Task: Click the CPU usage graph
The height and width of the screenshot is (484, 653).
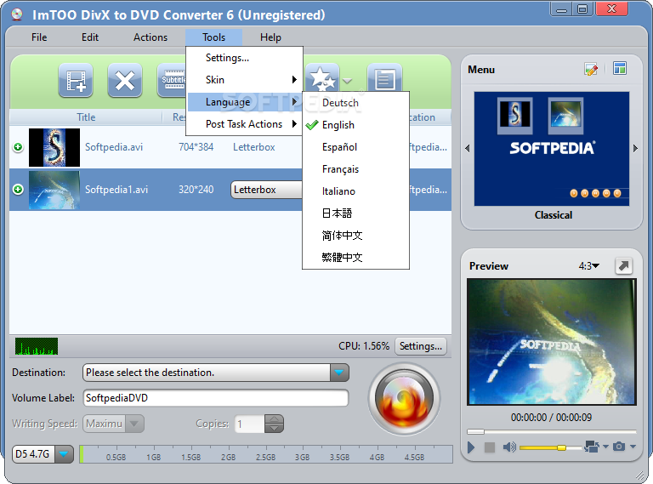Action: tap(37, 346)
